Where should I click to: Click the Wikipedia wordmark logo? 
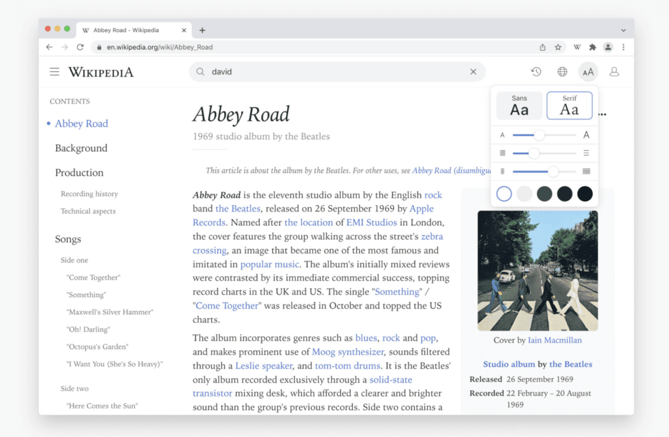(x=101, y=72)
